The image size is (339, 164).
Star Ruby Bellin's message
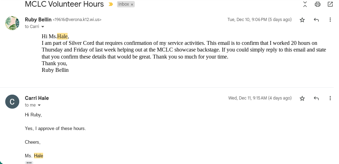pyautogui.click(x=302, y=20)
